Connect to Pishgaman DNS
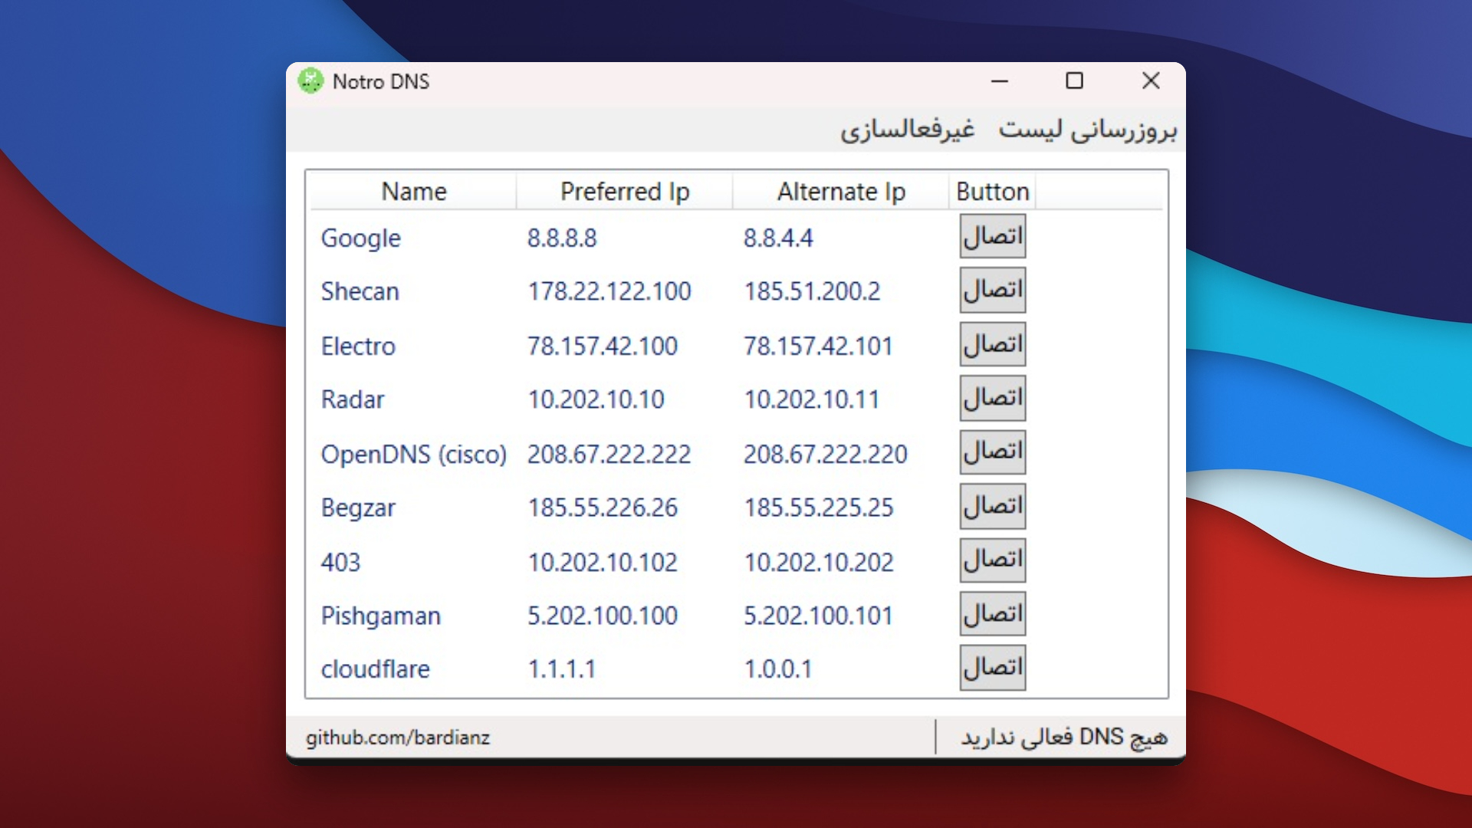Image resolution: width=1472 pixels, height=828 pixels. [992, 613]
